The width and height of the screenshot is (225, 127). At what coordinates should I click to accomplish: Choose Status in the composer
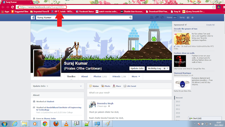click(x=94, y=86)
